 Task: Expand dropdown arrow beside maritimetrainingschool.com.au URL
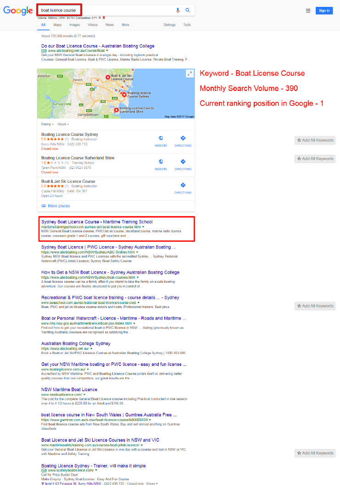pyautogui.click(x=143, y=227)
